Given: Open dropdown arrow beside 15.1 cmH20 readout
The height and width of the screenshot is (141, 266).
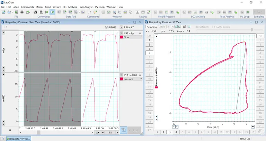Looking at the screenshot, I should (x=121, y=75).
